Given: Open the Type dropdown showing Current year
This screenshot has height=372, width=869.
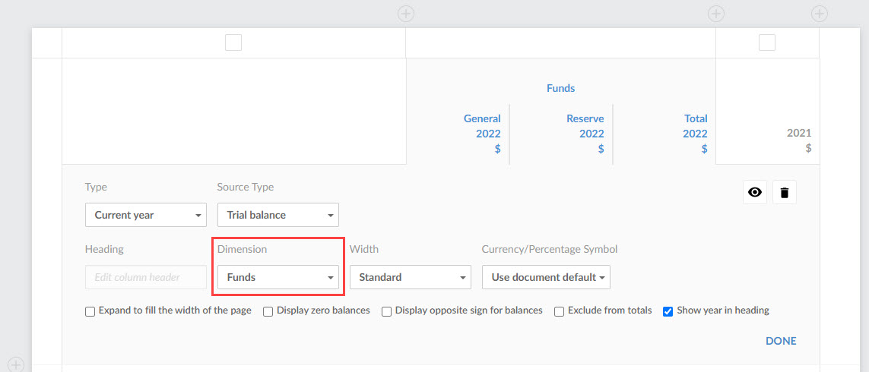Looking at the screenshot, I should point(146,215).
